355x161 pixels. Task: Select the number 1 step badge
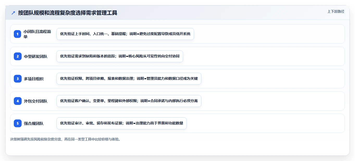pyautogui.click(x=17, y=34)
